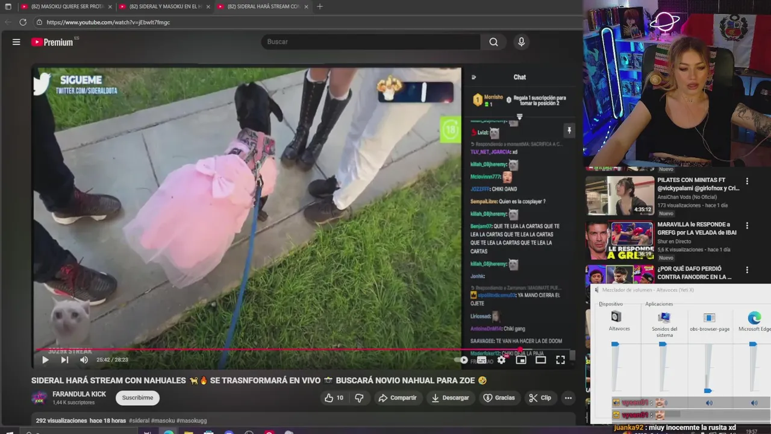Skip to the next video
771x434 pixels.
click(64, 360)
